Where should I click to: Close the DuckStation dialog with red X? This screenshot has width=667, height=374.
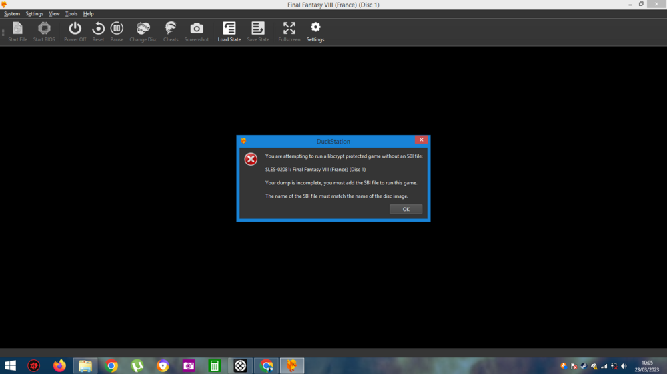click(x=420, y=140)
